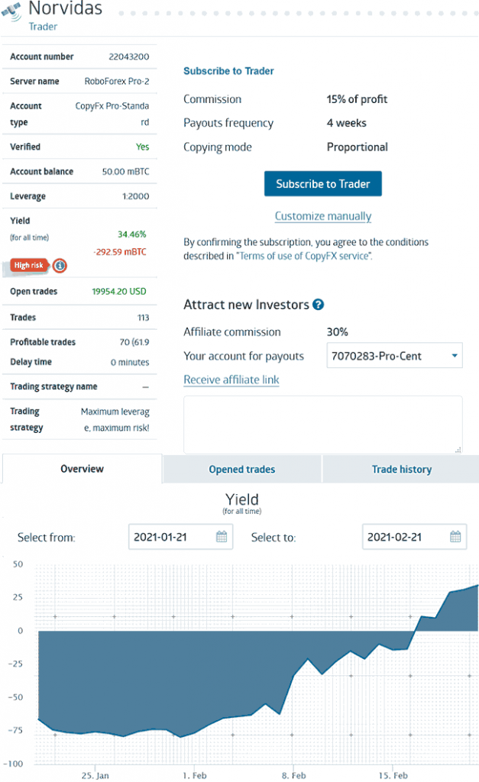Click the satellite logo icon beside Norvidas
479x782 pixels.
[11, 11]
